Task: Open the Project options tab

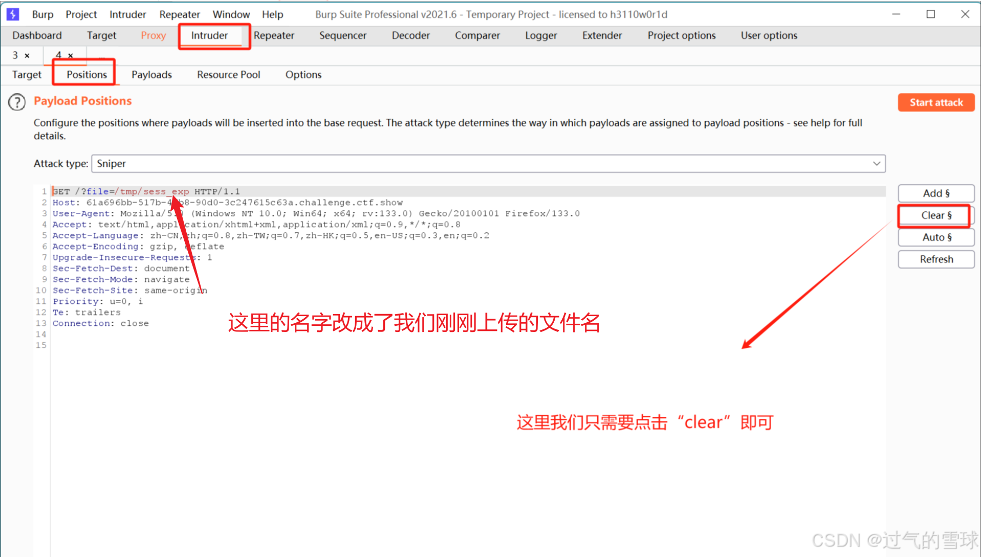Action: (x=682, y=35)
